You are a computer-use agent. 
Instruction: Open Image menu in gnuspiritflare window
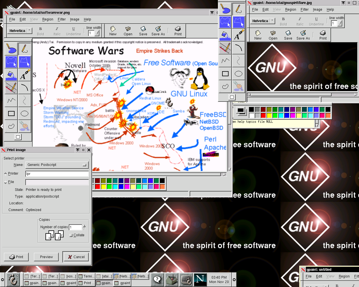coord(317,10)
